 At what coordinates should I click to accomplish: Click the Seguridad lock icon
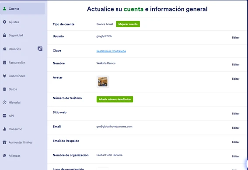point(4,35)
